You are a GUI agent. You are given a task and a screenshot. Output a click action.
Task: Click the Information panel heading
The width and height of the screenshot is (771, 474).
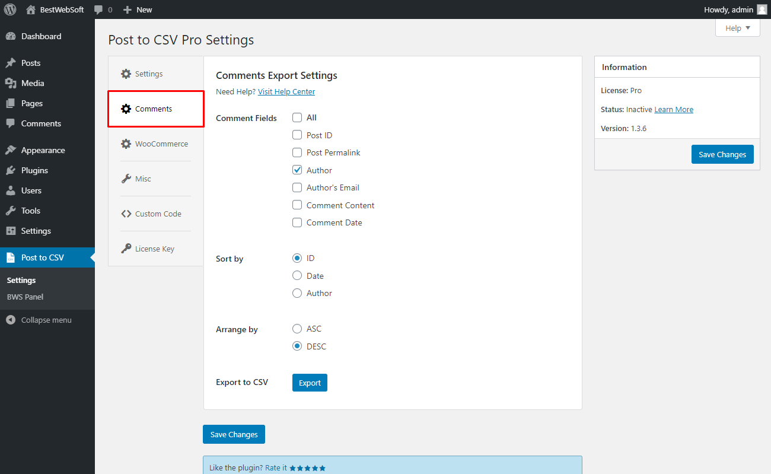pos(625,67)
